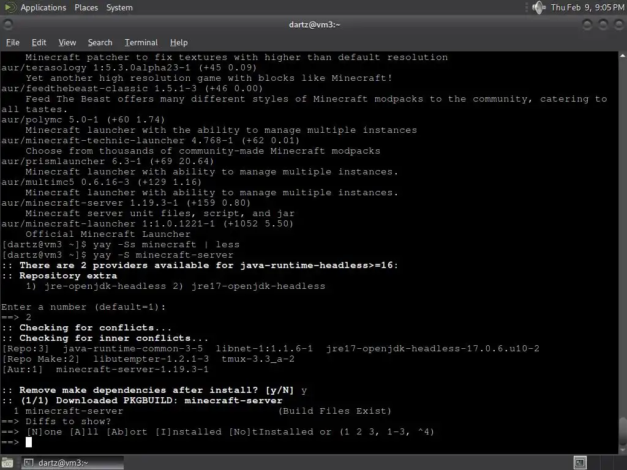627x470 pixels.
Task: Click the text 'tmux-3.3_a-2'
Action: (258, 359)
